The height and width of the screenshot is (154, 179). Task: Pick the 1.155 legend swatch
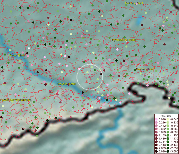(x=156, y=135)
